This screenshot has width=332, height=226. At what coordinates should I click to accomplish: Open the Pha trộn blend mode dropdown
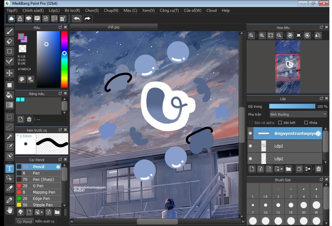click(x=298, y=114)
